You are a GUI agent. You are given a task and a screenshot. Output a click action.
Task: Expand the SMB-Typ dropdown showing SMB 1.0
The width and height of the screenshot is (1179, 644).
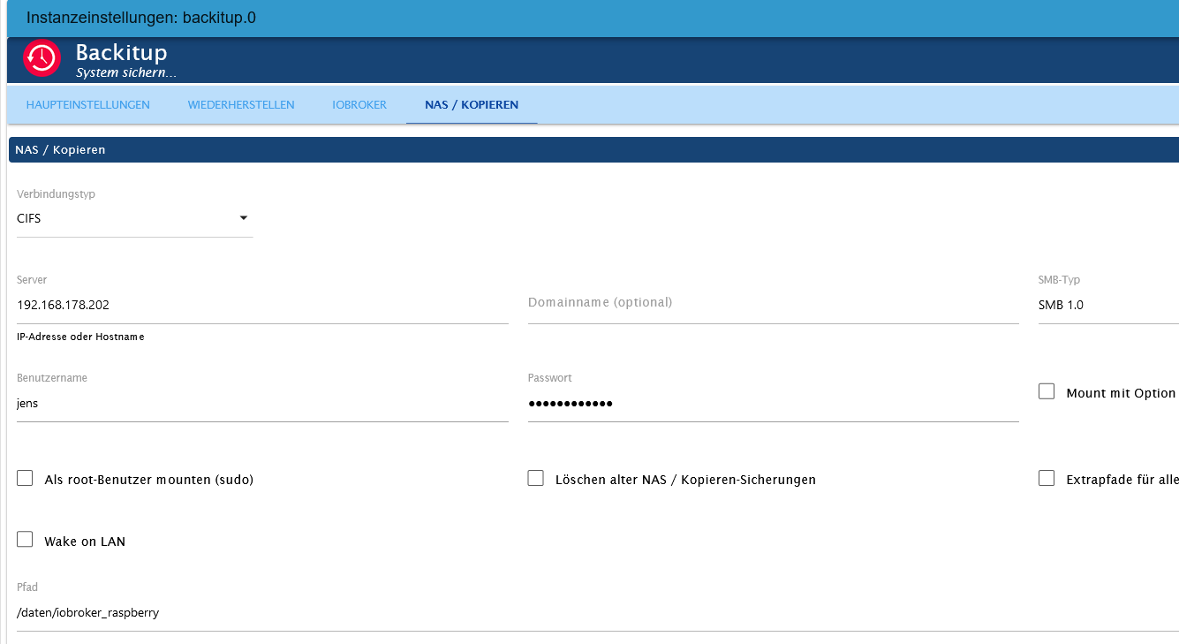1108,306
